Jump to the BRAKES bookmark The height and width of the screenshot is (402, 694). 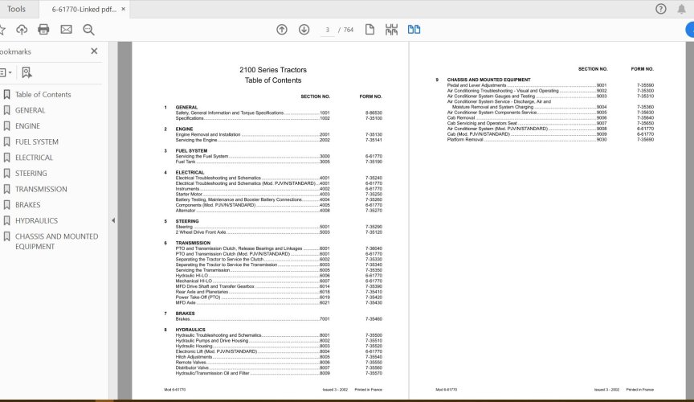[28, 205]
